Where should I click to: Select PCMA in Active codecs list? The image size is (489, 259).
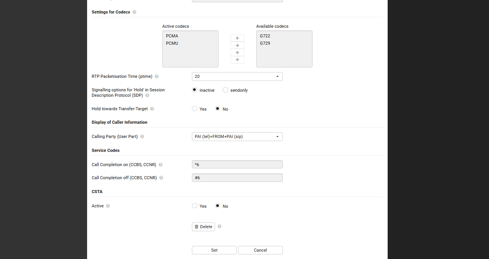click(172, 36)
